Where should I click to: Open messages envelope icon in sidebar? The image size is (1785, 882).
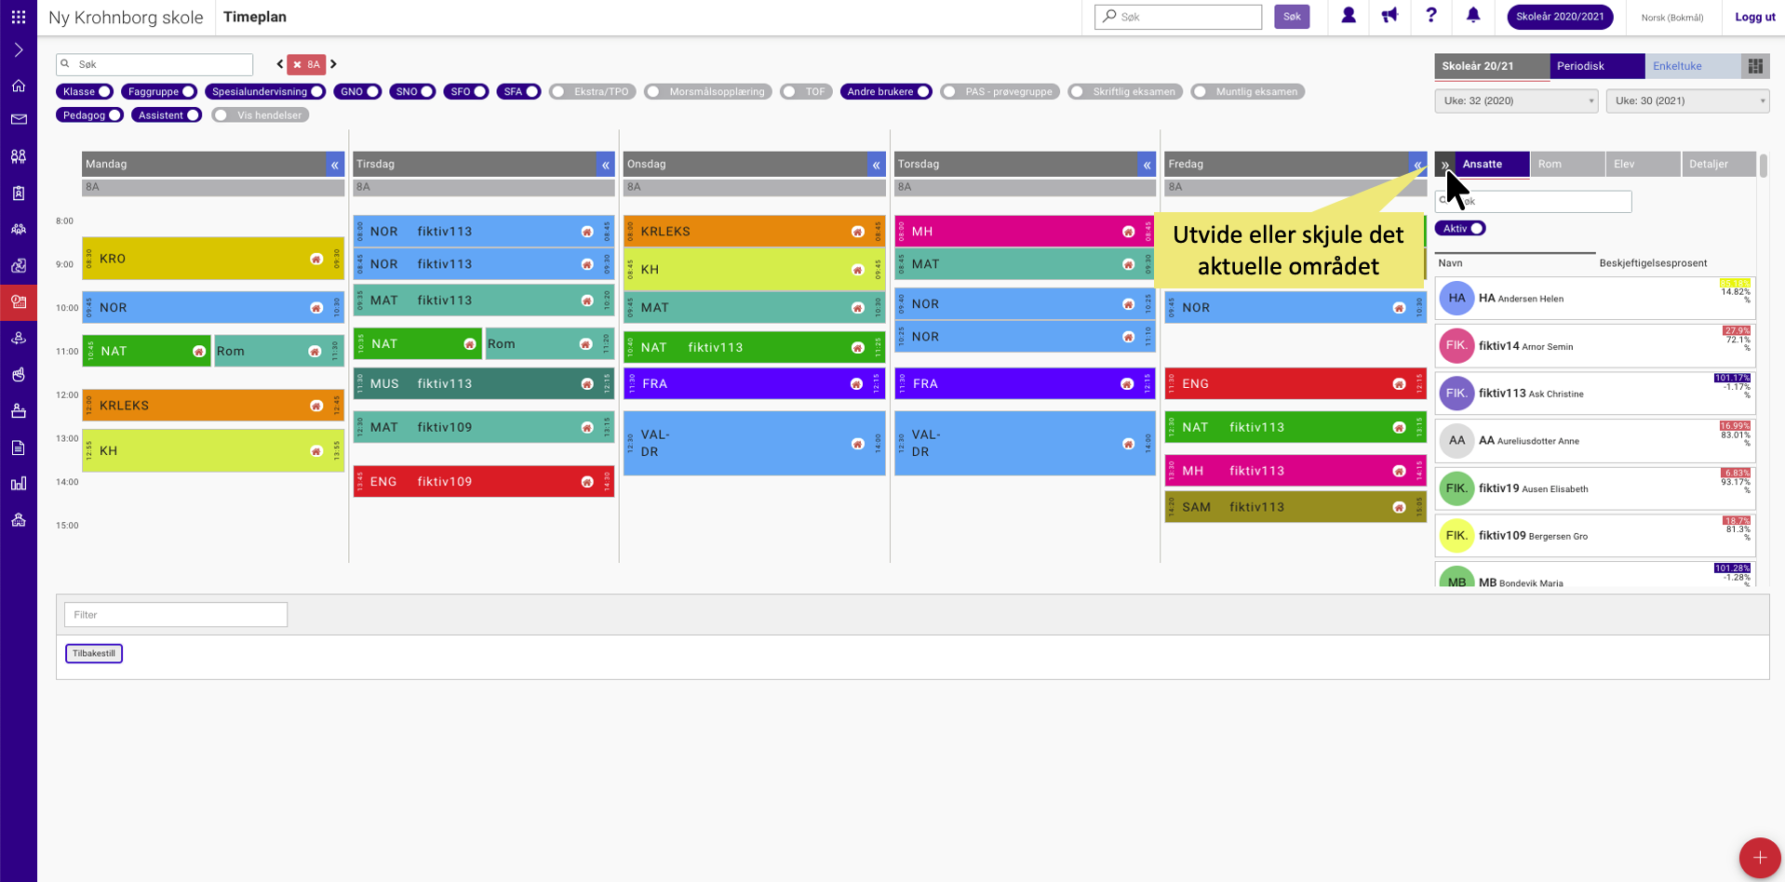tap(19, 120)
